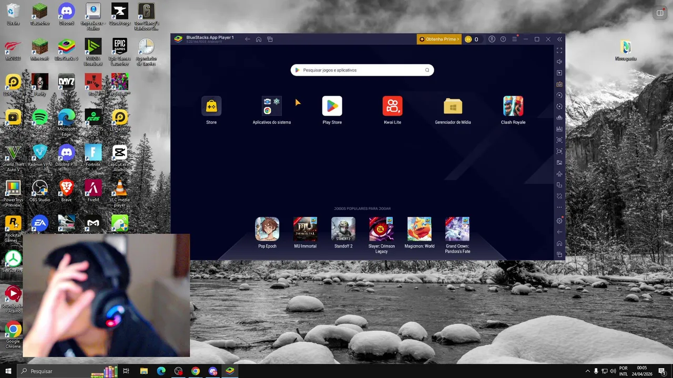The width and height of the screenshot is (673, 378).
Task: Open Magicmon: World game thumbnail
Action: click(x=419, y=229)
